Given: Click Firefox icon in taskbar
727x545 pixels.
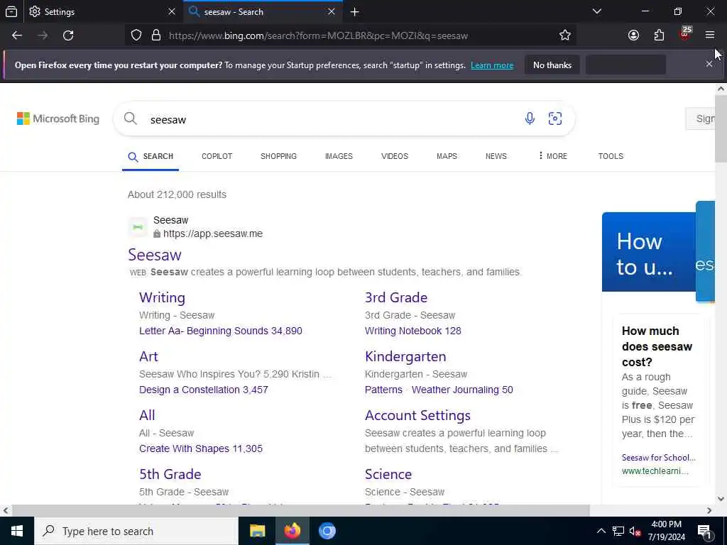Looking at the screenshot, I should point(292,531).
